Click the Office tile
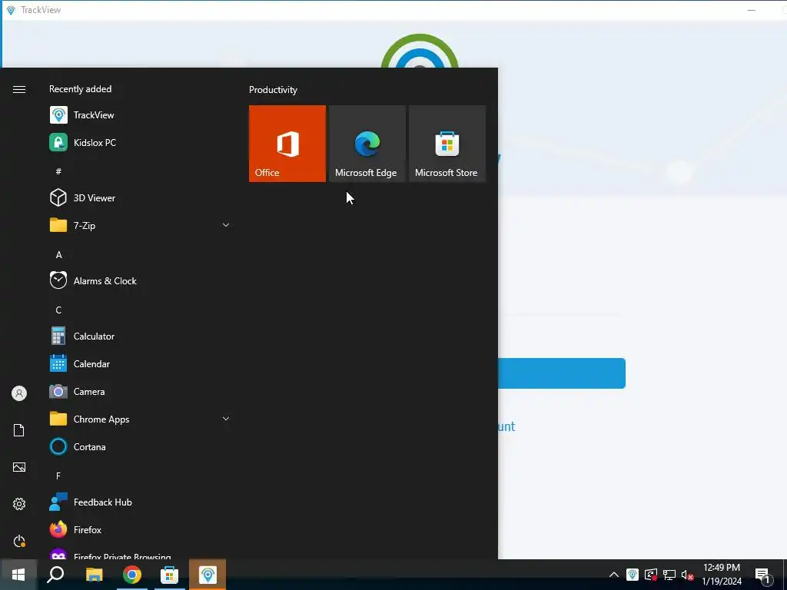The height and width of the screenshot is (590, 787). tap(287, 144)
